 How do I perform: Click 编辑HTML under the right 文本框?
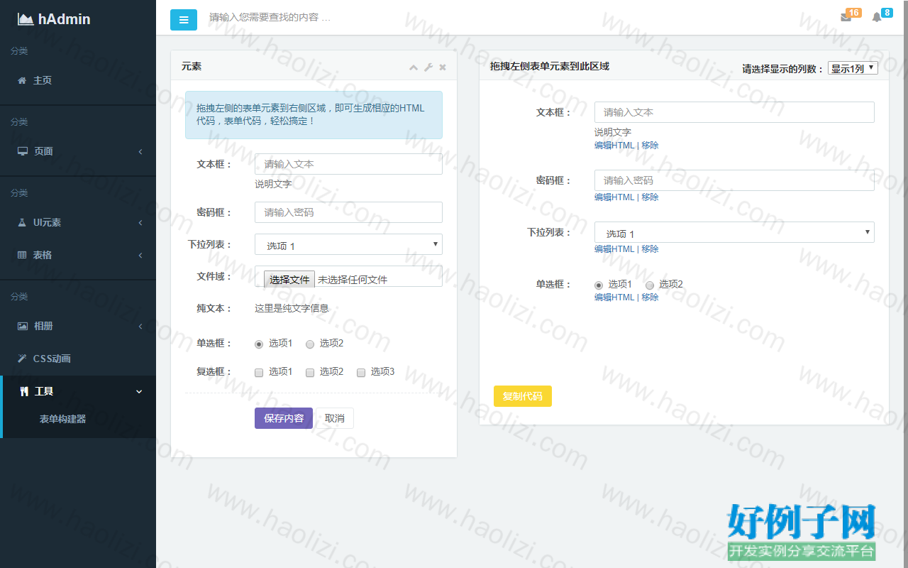point(614,146)
